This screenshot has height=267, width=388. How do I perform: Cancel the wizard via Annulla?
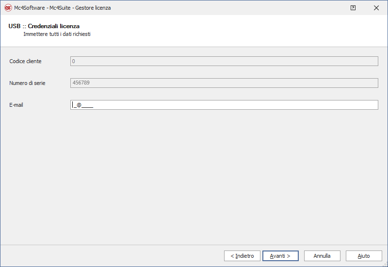(322, 256)
